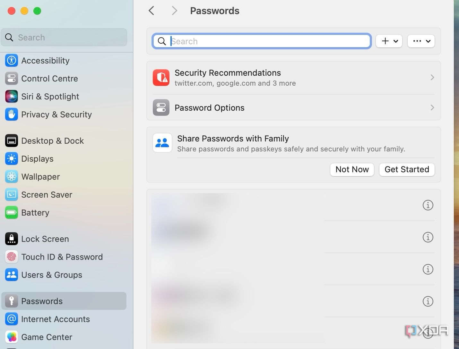Open the more options ellipsis dropdown
Screen dimensions: 459x349
click(421, 41)
